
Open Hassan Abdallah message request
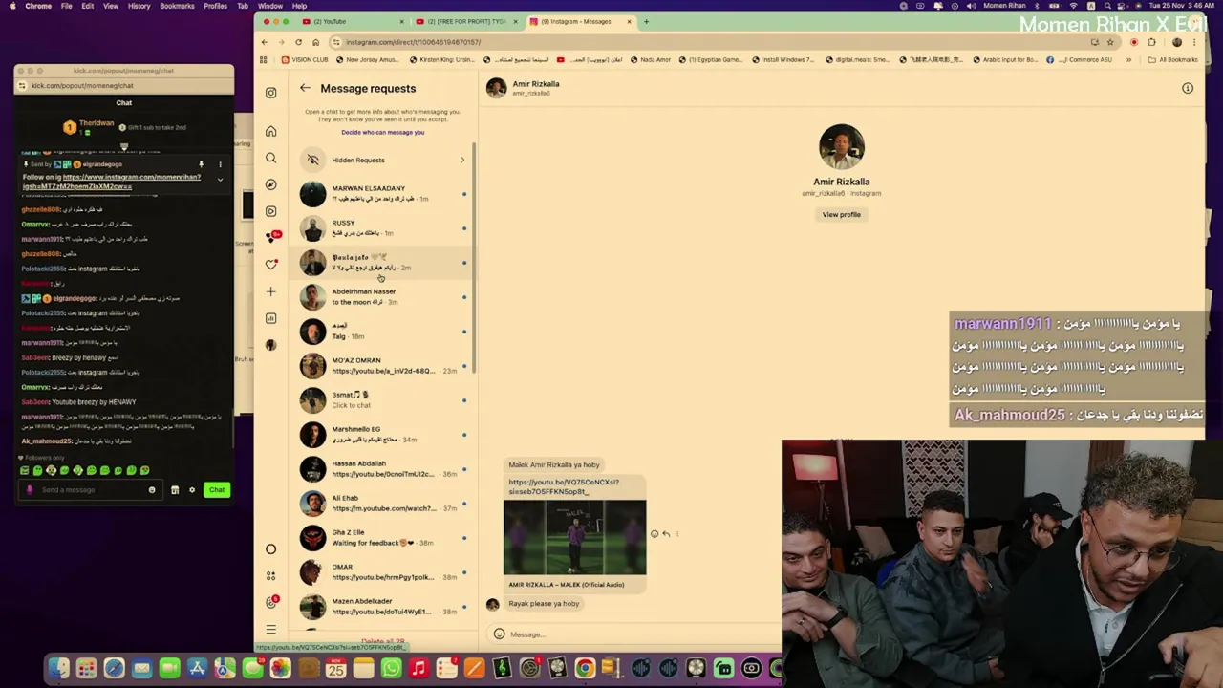point(382,469)
